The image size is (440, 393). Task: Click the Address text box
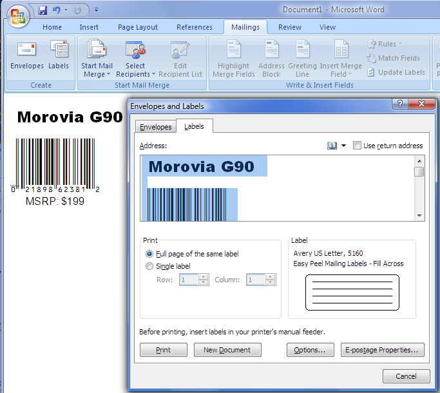click(277, 188)
